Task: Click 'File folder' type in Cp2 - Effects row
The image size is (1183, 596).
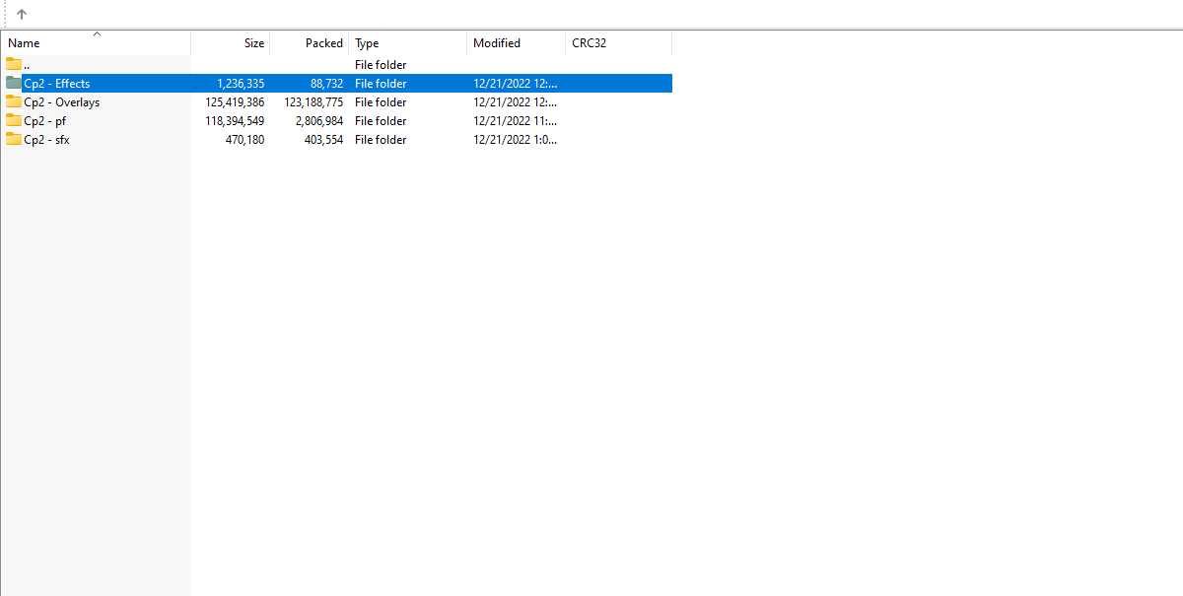Action: 381,84
